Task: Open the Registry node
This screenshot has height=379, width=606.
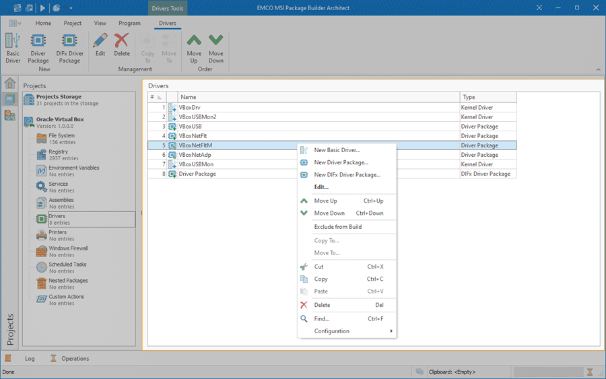Action: pyautogui.click(x=58, y=155)
